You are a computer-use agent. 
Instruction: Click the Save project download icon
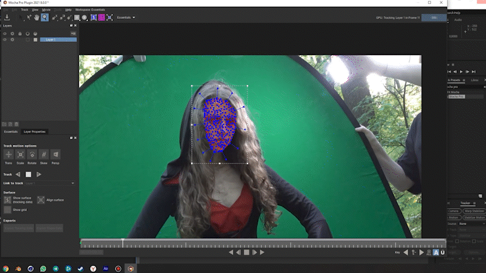tap(7, 18)
